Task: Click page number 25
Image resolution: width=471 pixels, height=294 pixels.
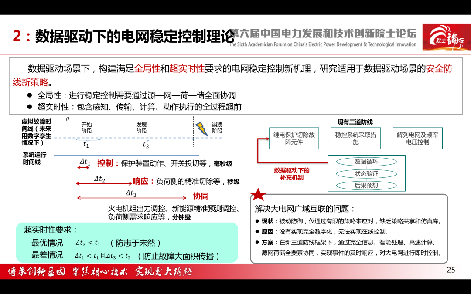Action: click(x=451, y=270)
